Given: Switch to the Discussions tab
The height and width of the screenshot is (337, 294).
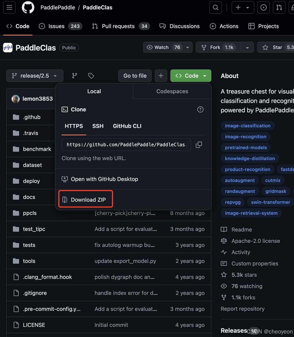Looking at the screenshot, I should tap(180, 26).
